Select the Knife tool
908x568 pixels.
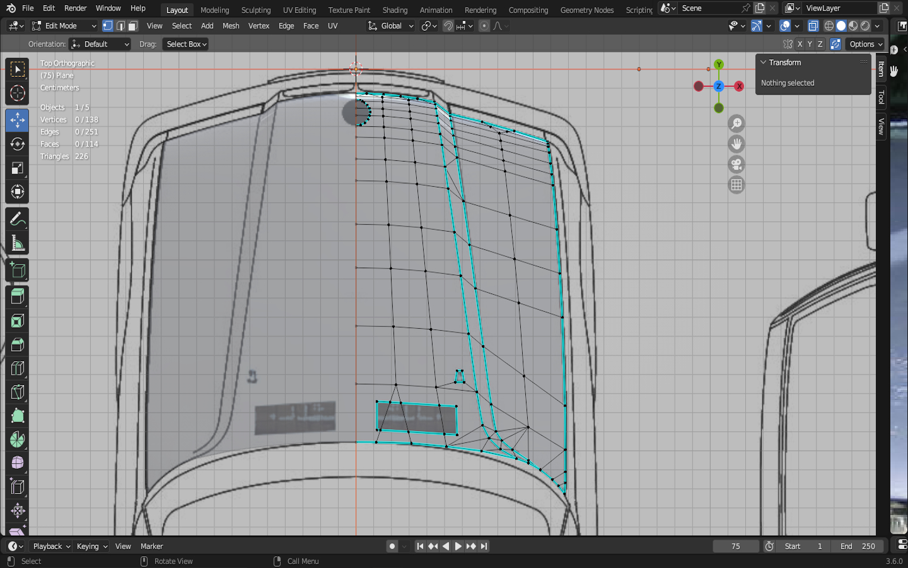coord(18,393)
